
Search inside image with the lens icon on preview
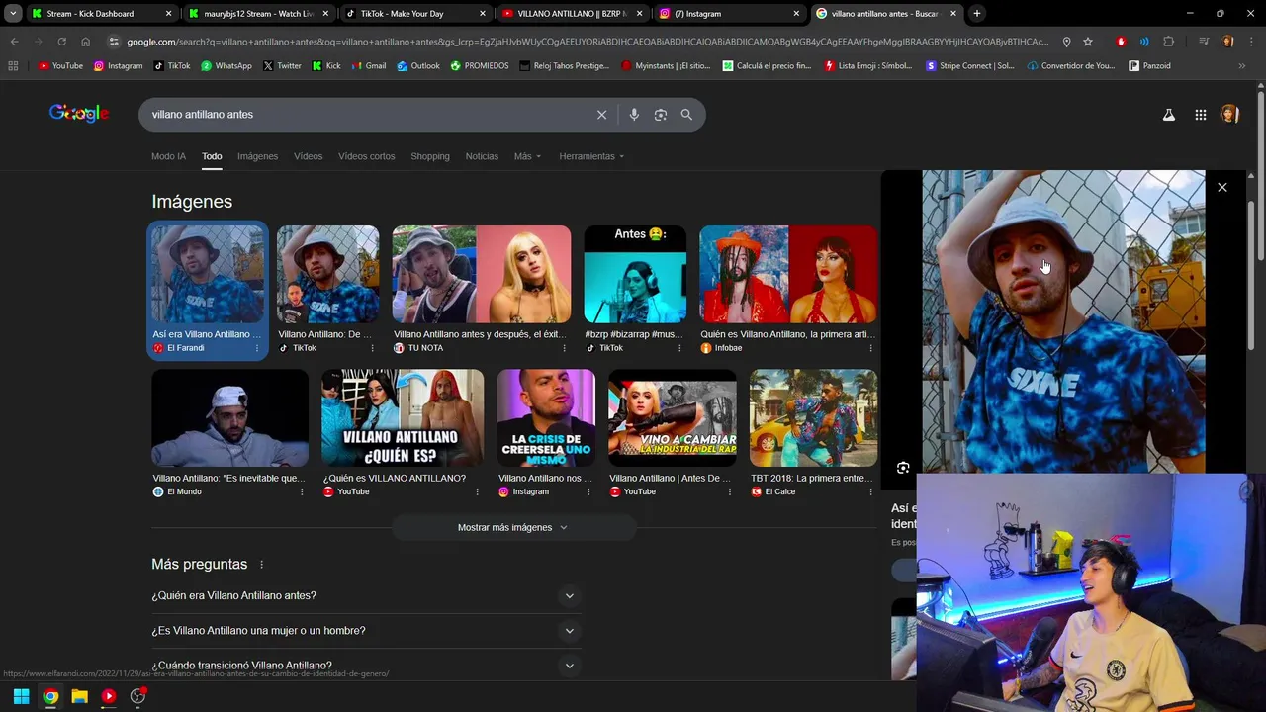[903, 468]
